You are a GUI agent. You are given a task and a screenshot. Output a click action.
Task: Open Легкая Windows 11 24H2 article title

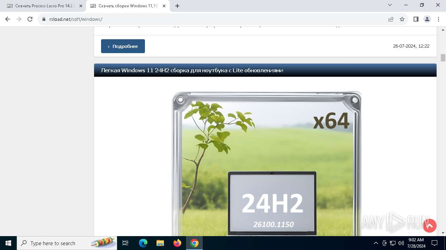(192, 70)
